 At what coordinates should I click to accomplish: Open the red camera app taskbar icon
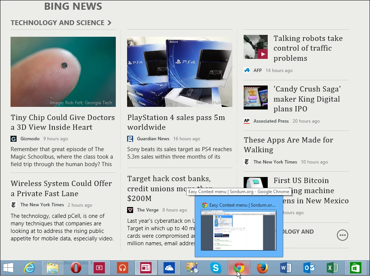click(99, 268)
